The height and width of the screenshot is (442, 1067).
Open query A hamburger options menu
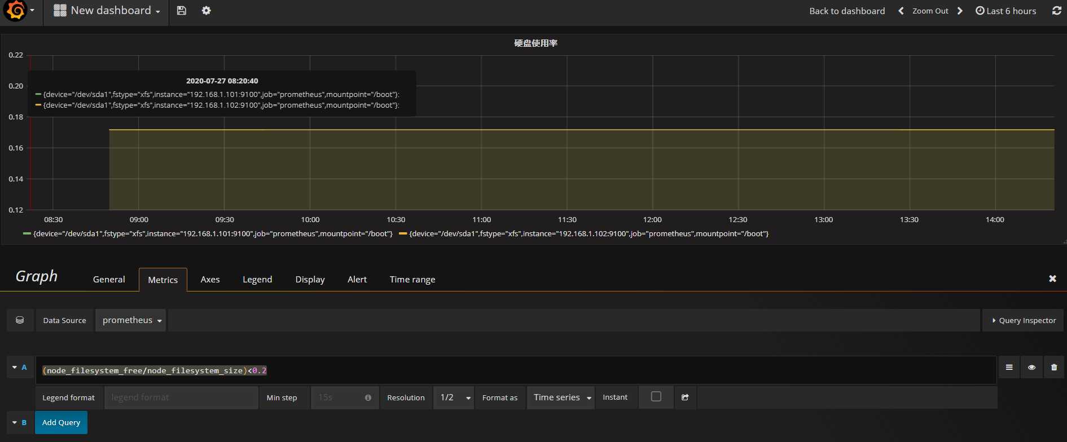(1009, 368)
